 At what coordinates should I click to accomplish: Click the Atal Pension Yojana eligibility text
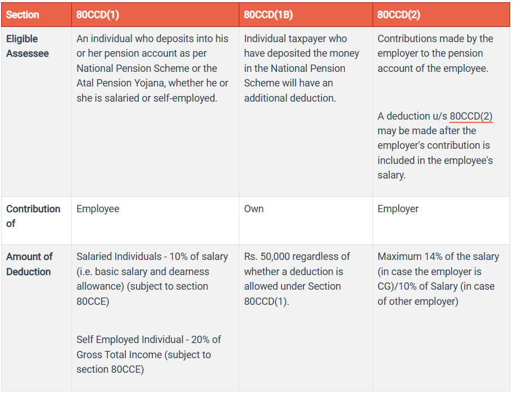(152, 68)
